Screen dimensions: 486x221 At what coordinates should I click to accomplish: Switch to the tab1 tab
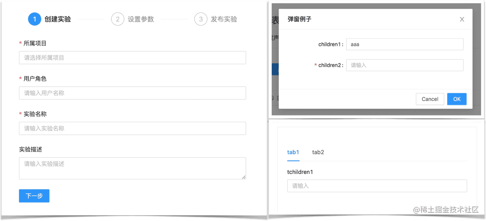coord(293,152)
